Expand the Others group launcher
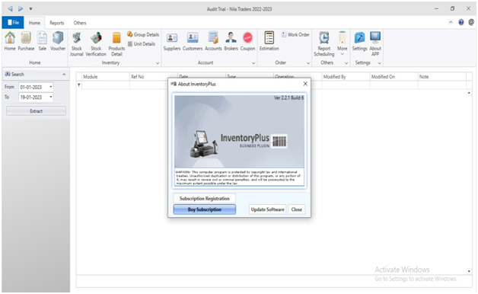 point(346,63)
